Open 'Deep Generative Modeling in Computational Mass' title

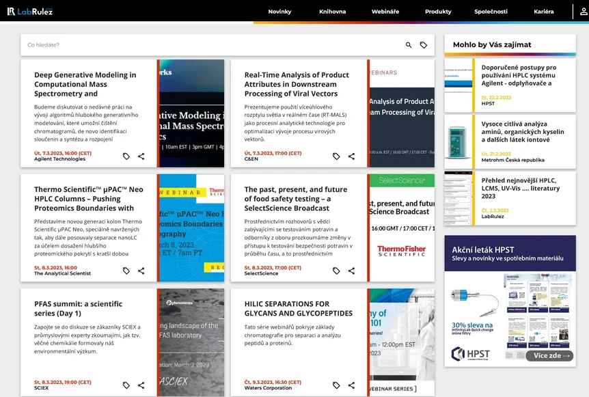pos(85,85)
